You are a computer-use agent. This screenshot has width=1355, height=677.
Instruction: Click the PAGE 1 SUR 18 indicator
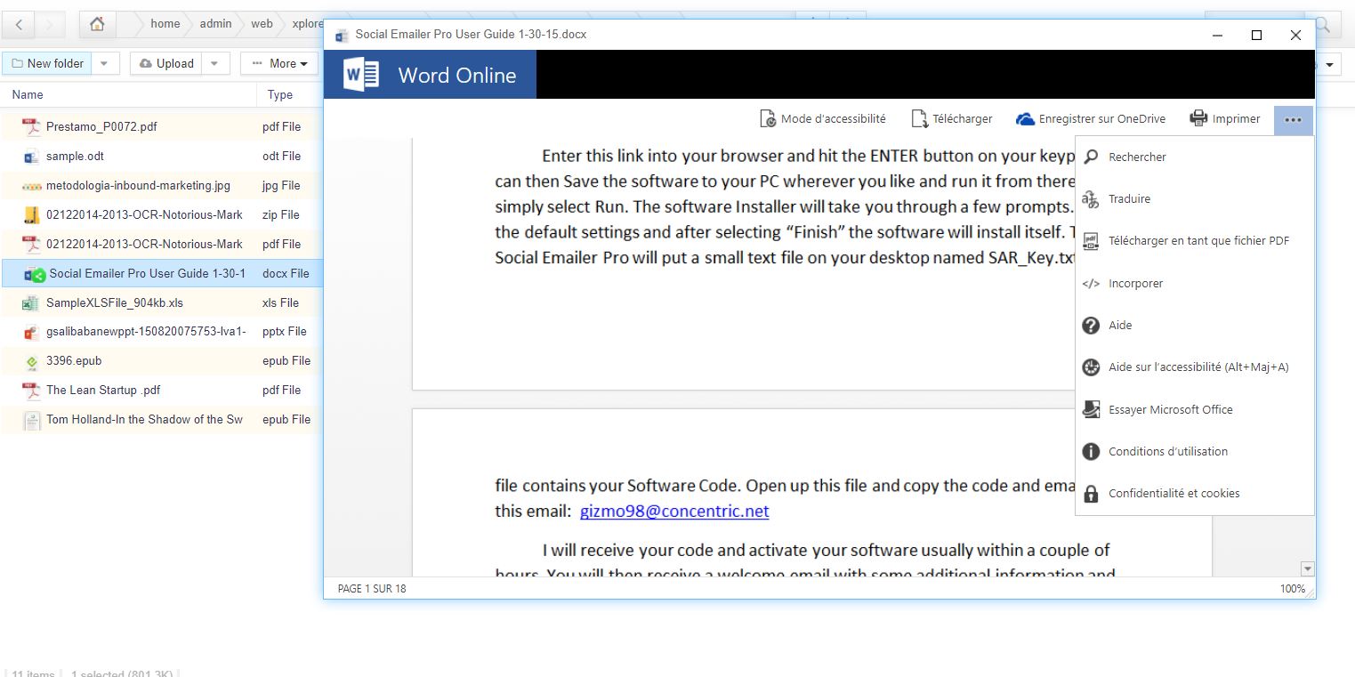point(372,589)
